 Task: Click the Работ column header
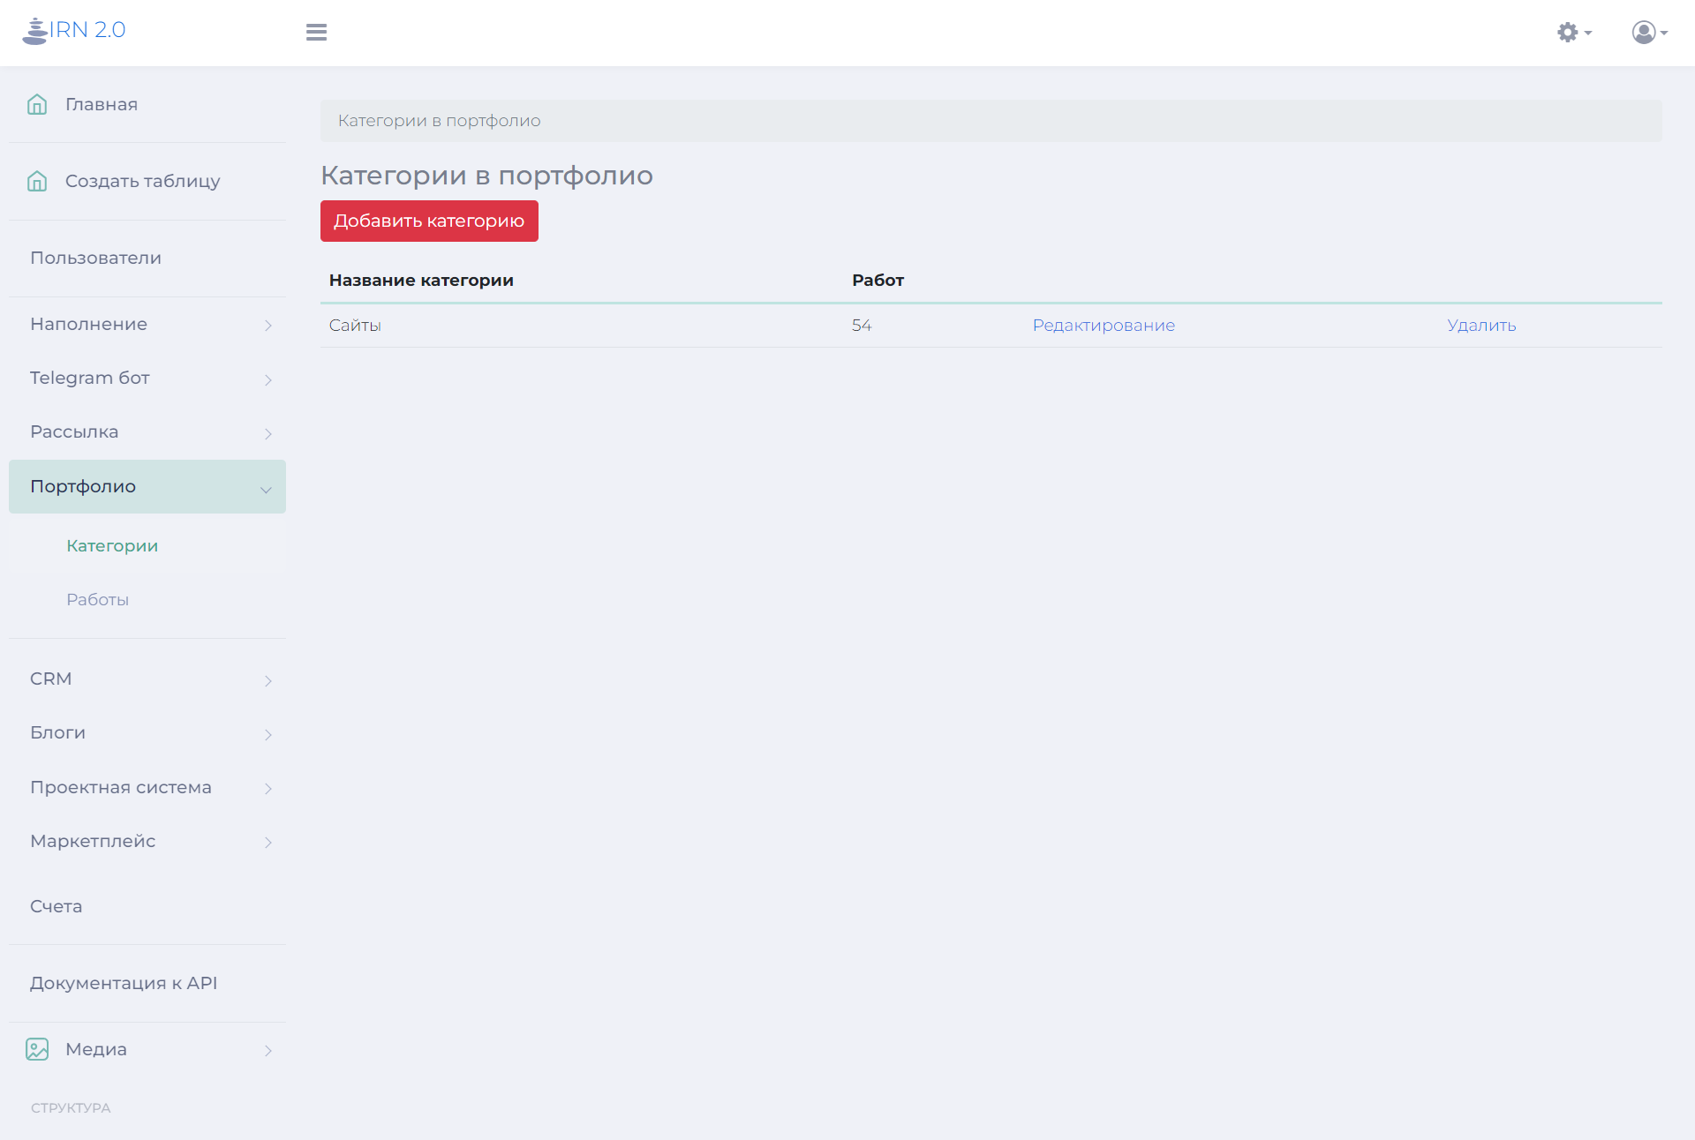pyautogui.click(x=878, y=280)
